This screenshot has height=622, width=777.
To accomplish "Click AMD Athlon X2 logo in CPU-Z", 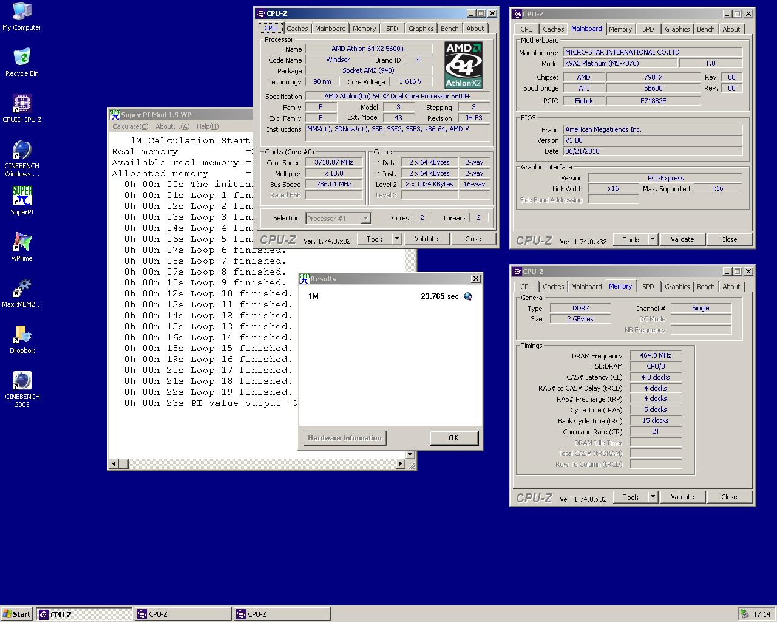I will [x=463, y=65].
